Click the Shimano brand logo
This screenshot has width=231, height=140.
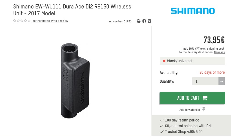coord(193,11)
